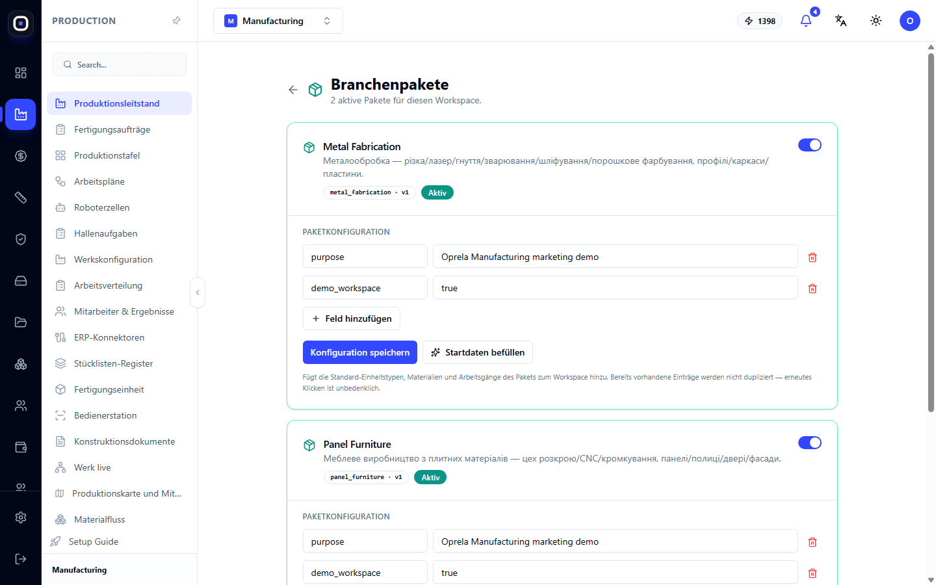Click Konfiguration speichern button
This screenshot has width=936, height=585.
click(x=360, y=352)
